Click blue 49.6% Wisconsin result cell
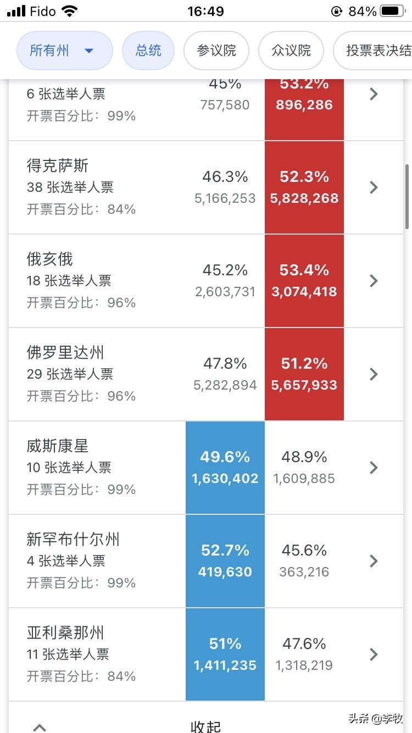Screen dimensions: 412x733 [225, 468]
